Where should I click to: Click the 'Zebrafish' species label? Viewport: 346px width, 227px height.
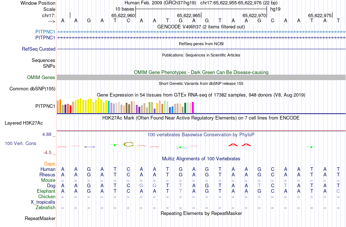46,208
